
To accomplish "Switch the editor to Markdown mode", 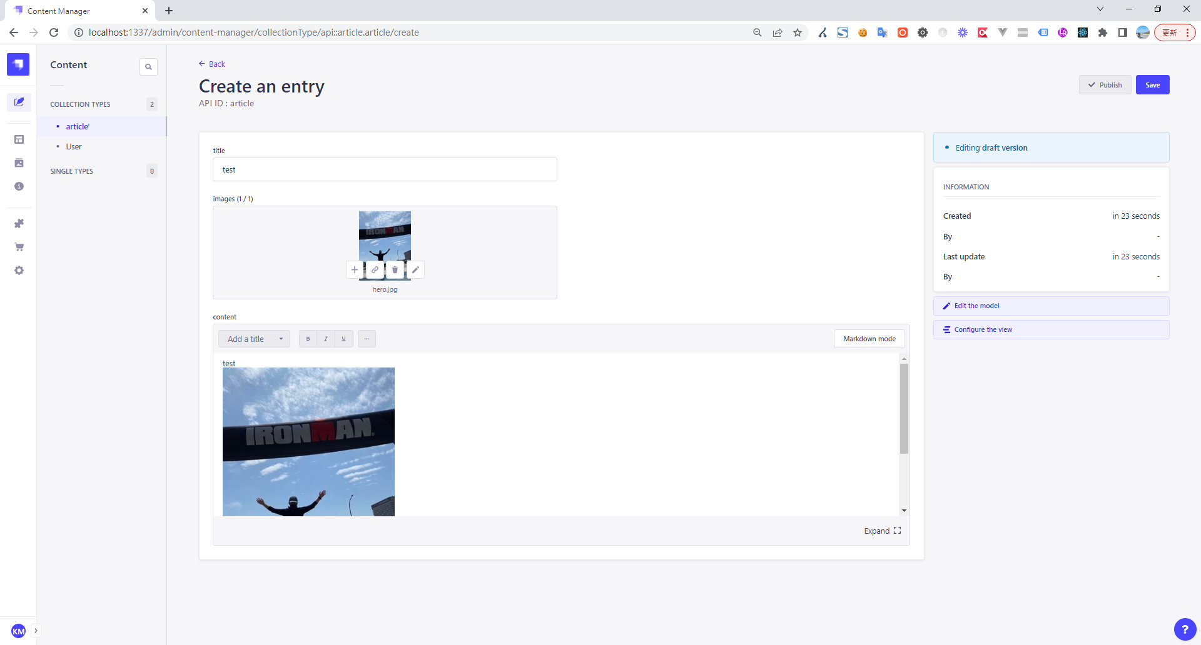I will 869,339.
